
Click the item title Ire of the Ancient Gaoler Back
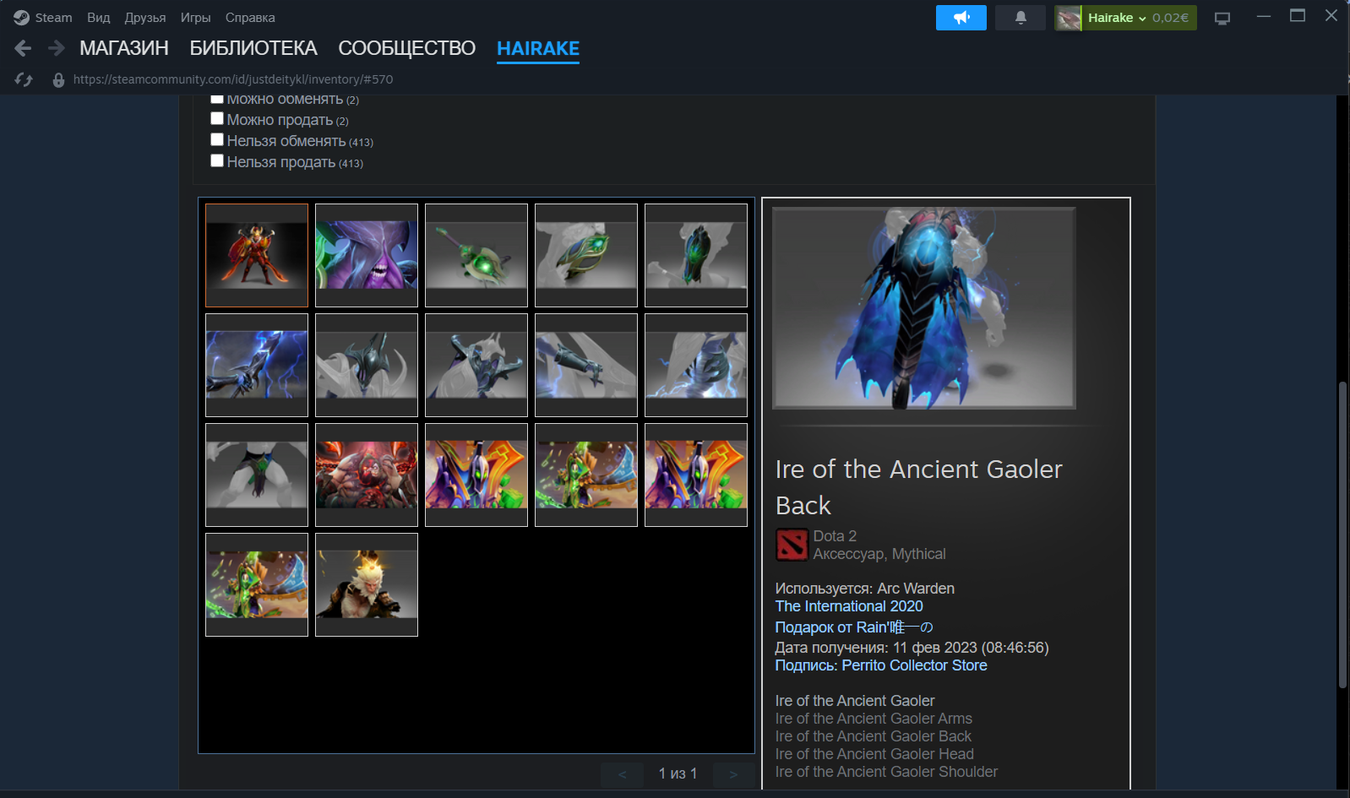coord(919,487)
